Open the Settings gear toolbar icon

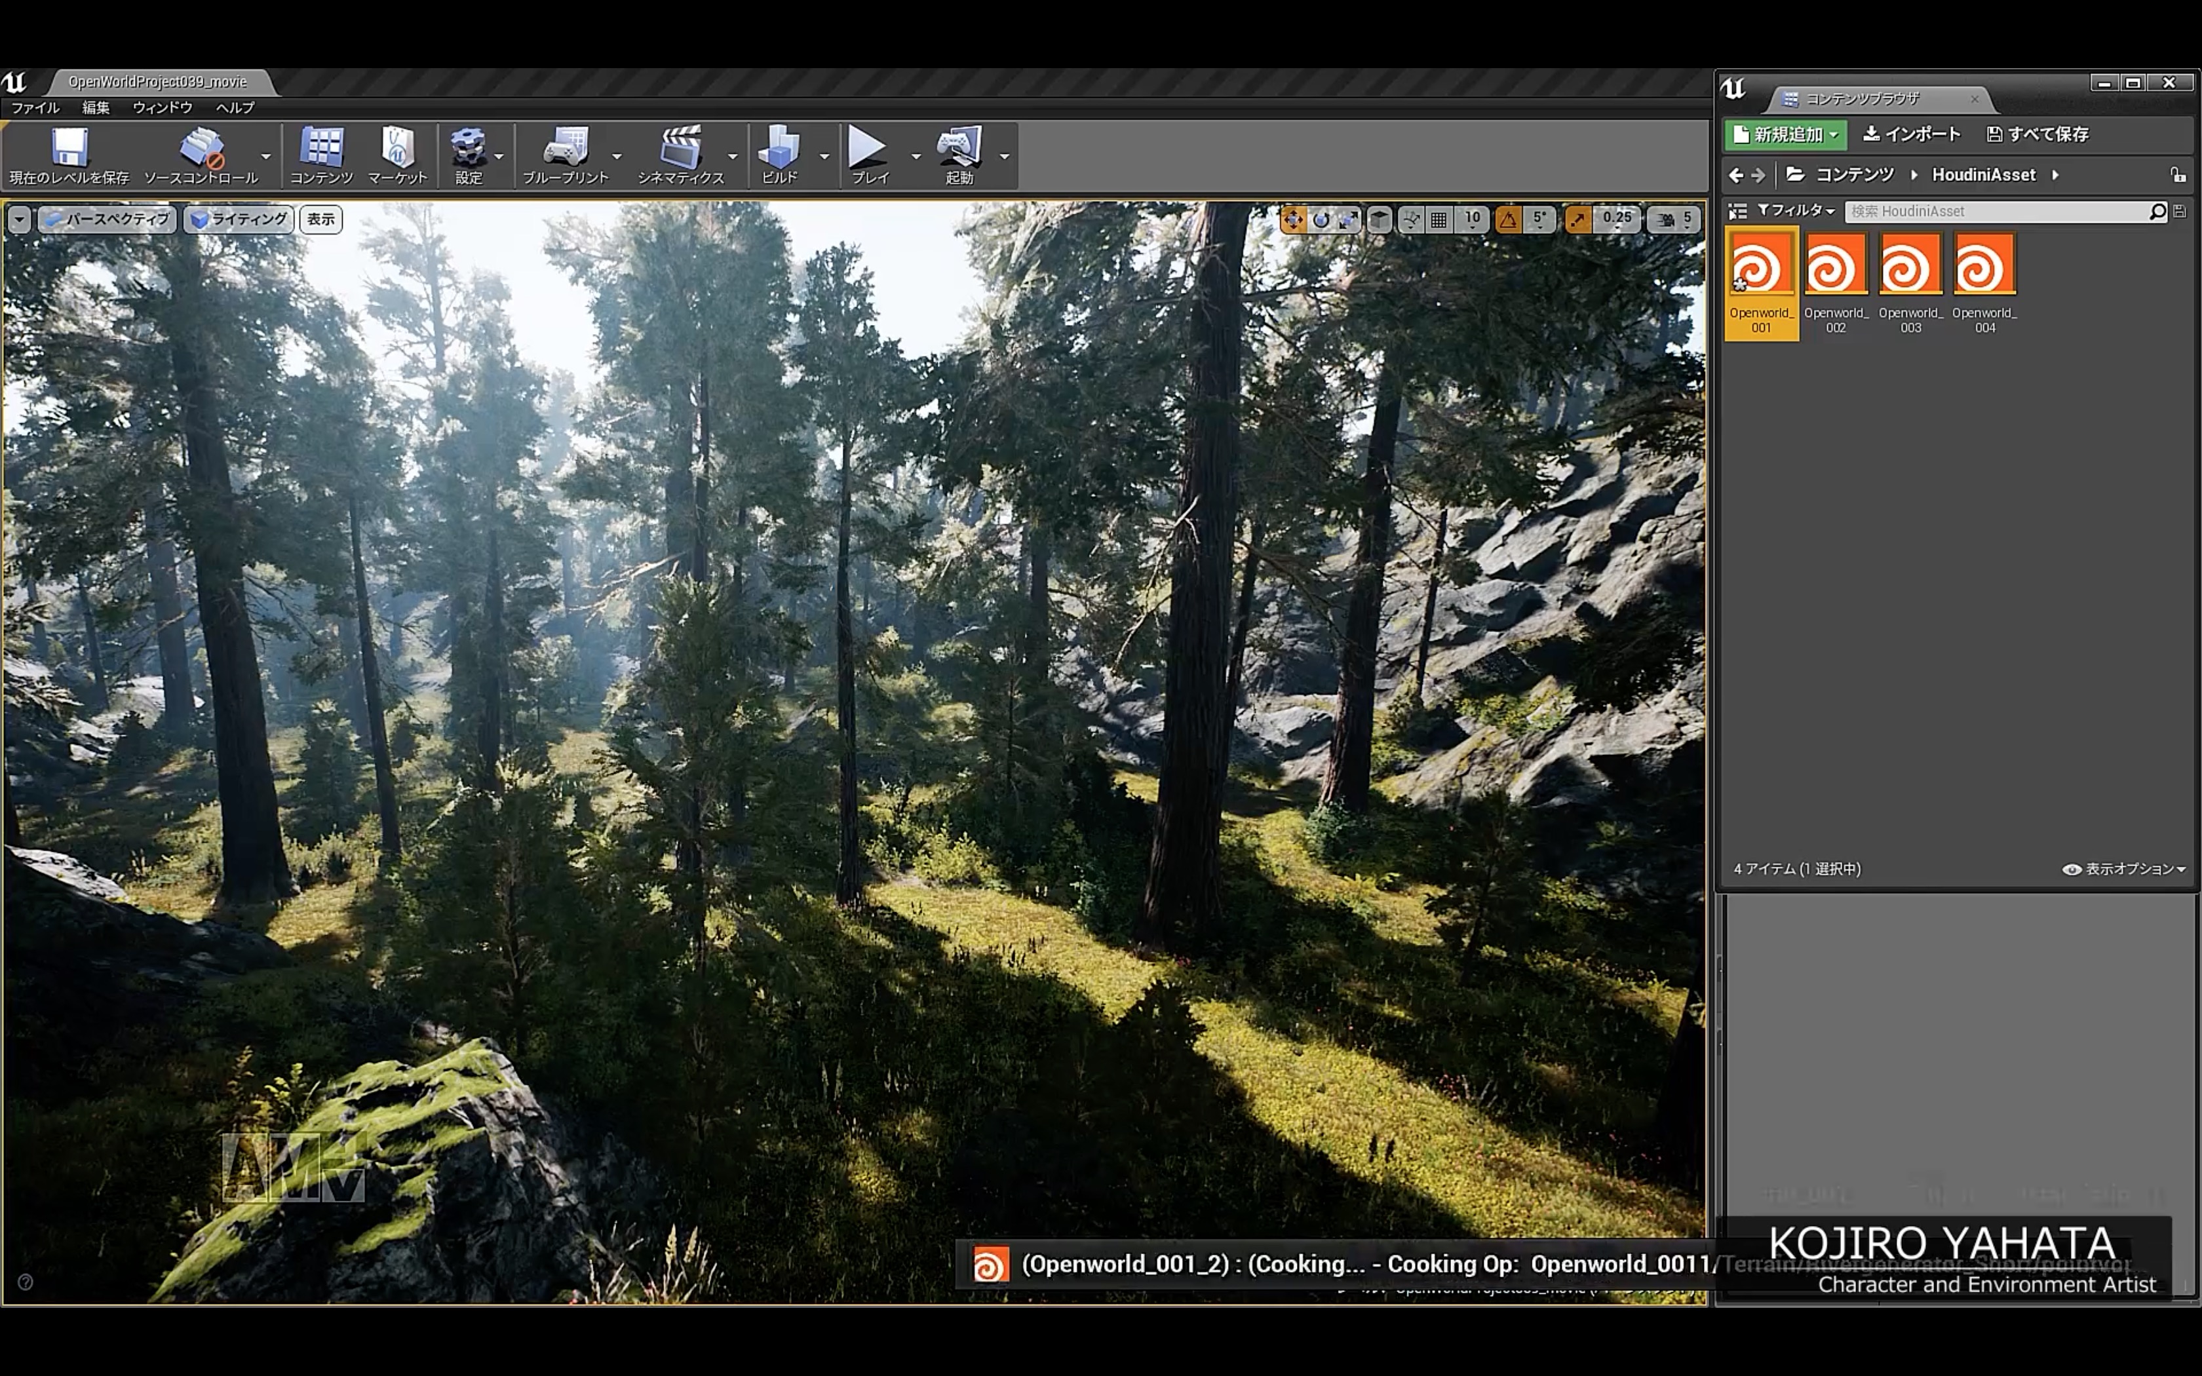(x=469, y=156)
